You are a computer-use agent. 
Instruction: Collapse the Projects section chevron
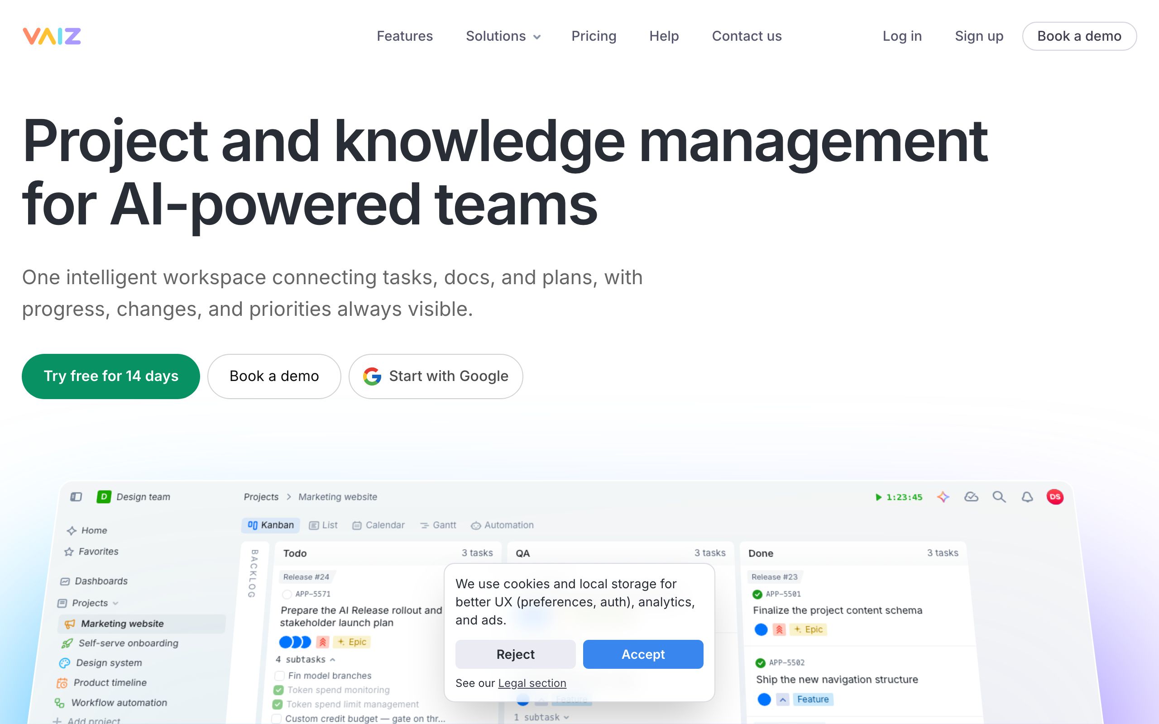115,603
